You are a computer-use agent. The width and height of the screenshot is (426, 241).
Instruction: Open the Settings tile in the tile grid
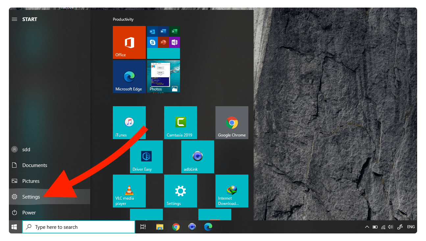(x=181, y=191)
